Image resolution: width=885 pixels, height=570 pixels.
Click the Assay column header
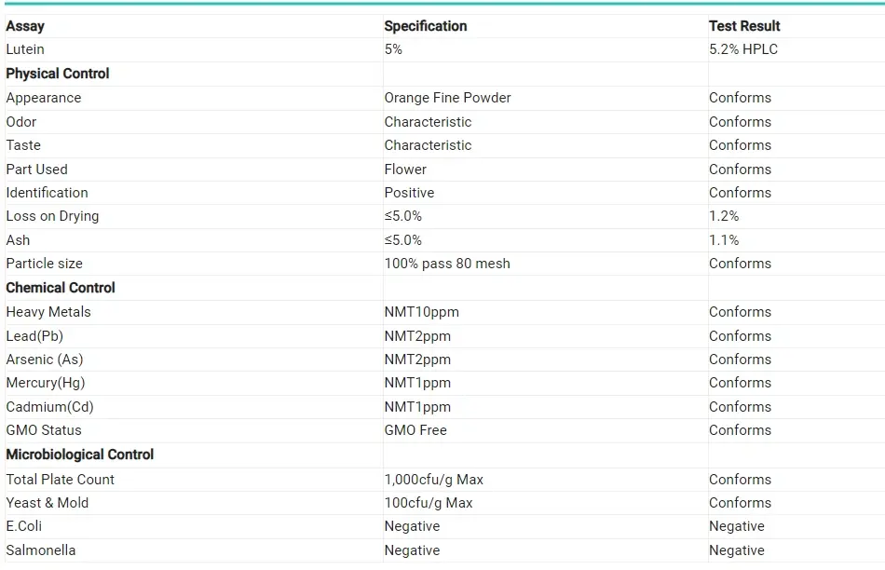[x=25, y=26]
